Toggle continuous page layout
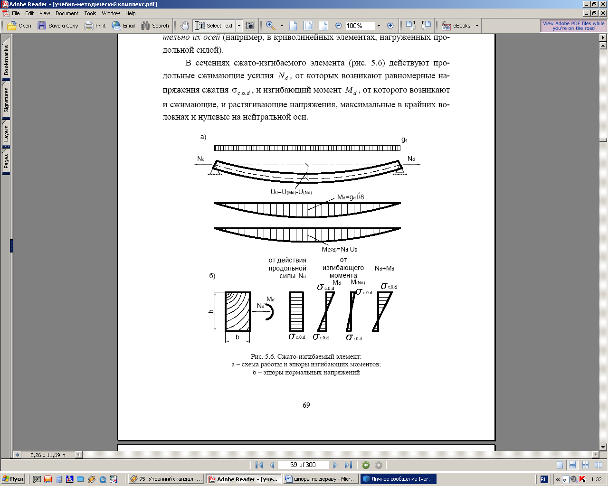This screenshot has height=486, width=608. point(572,465)
